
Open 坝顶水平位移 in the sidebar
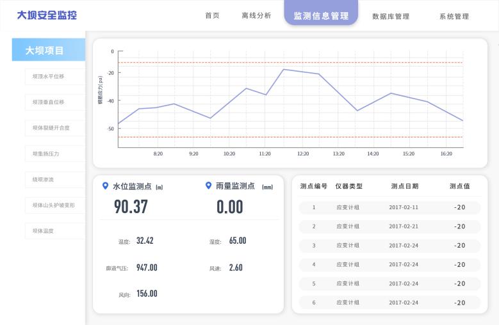[49, 77]
